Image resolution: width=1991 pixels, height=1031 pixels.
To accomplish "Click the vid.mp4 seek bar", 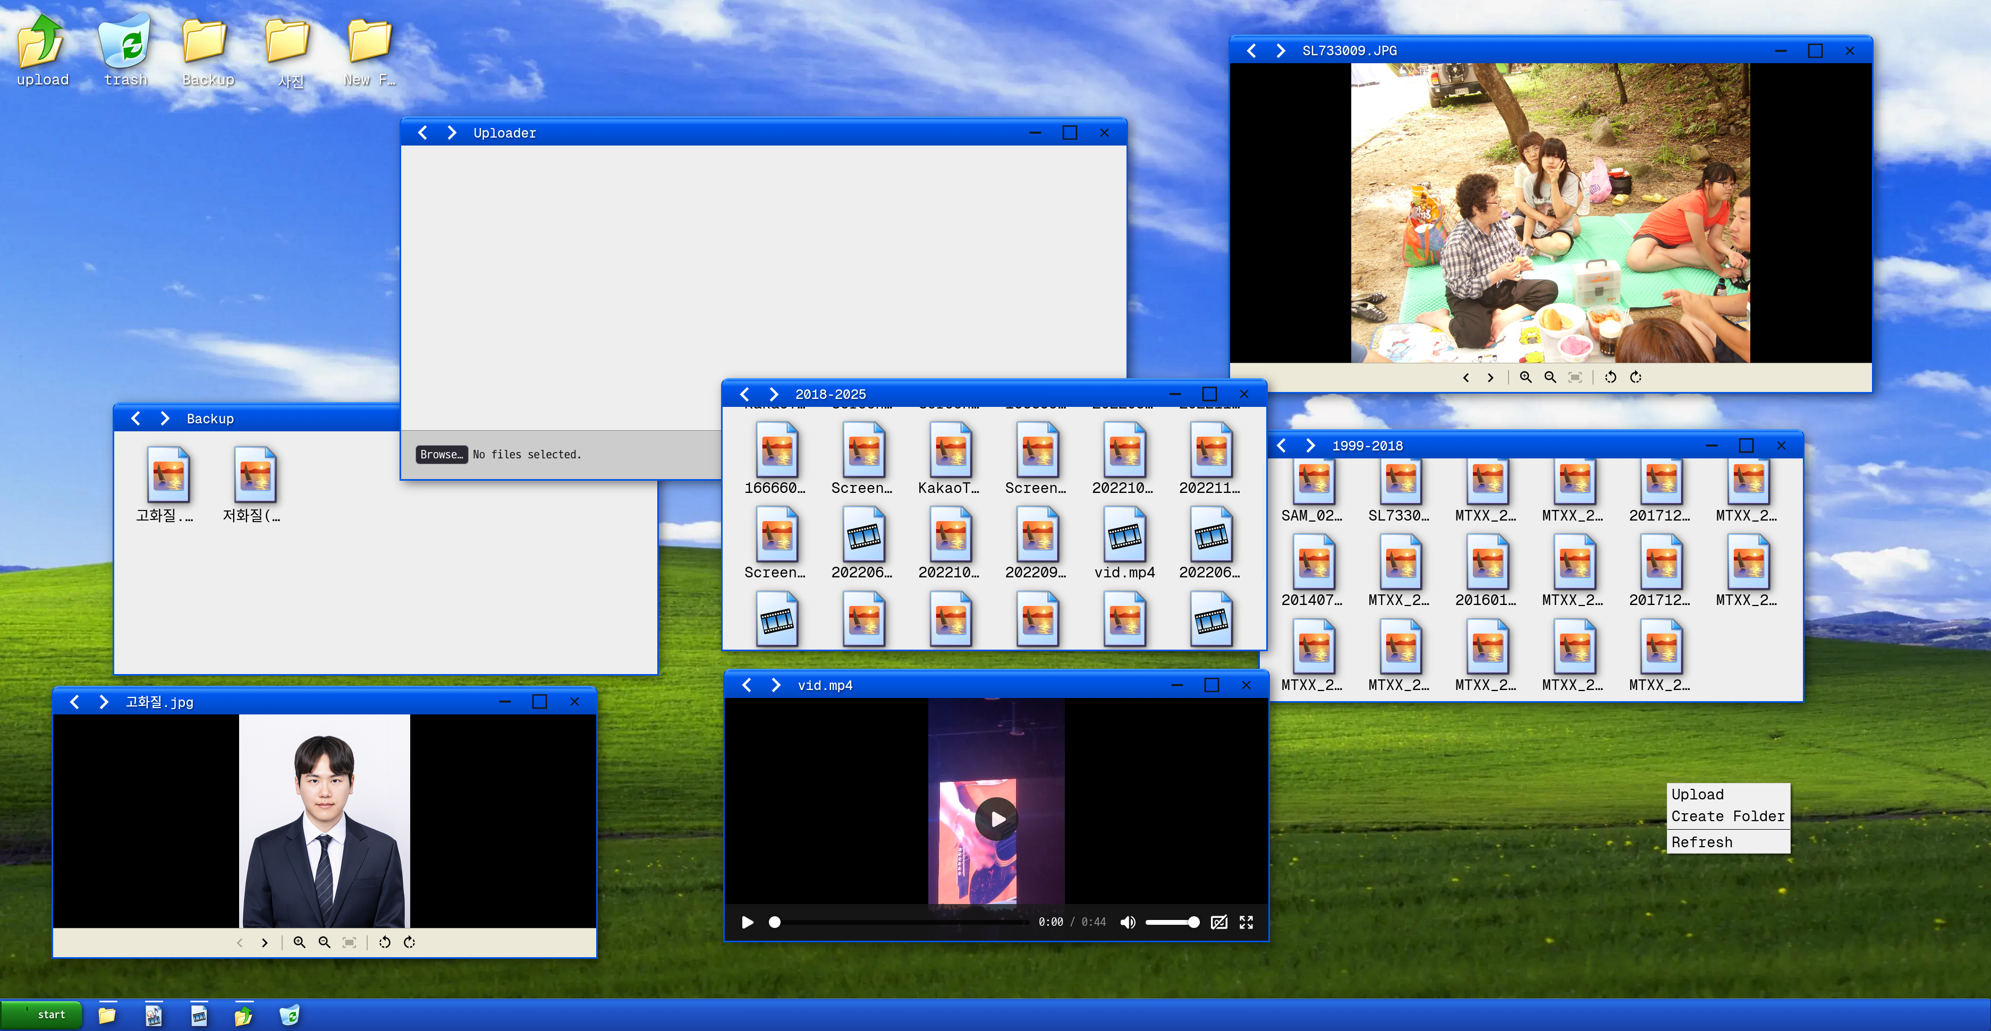I will click(901, 922).
